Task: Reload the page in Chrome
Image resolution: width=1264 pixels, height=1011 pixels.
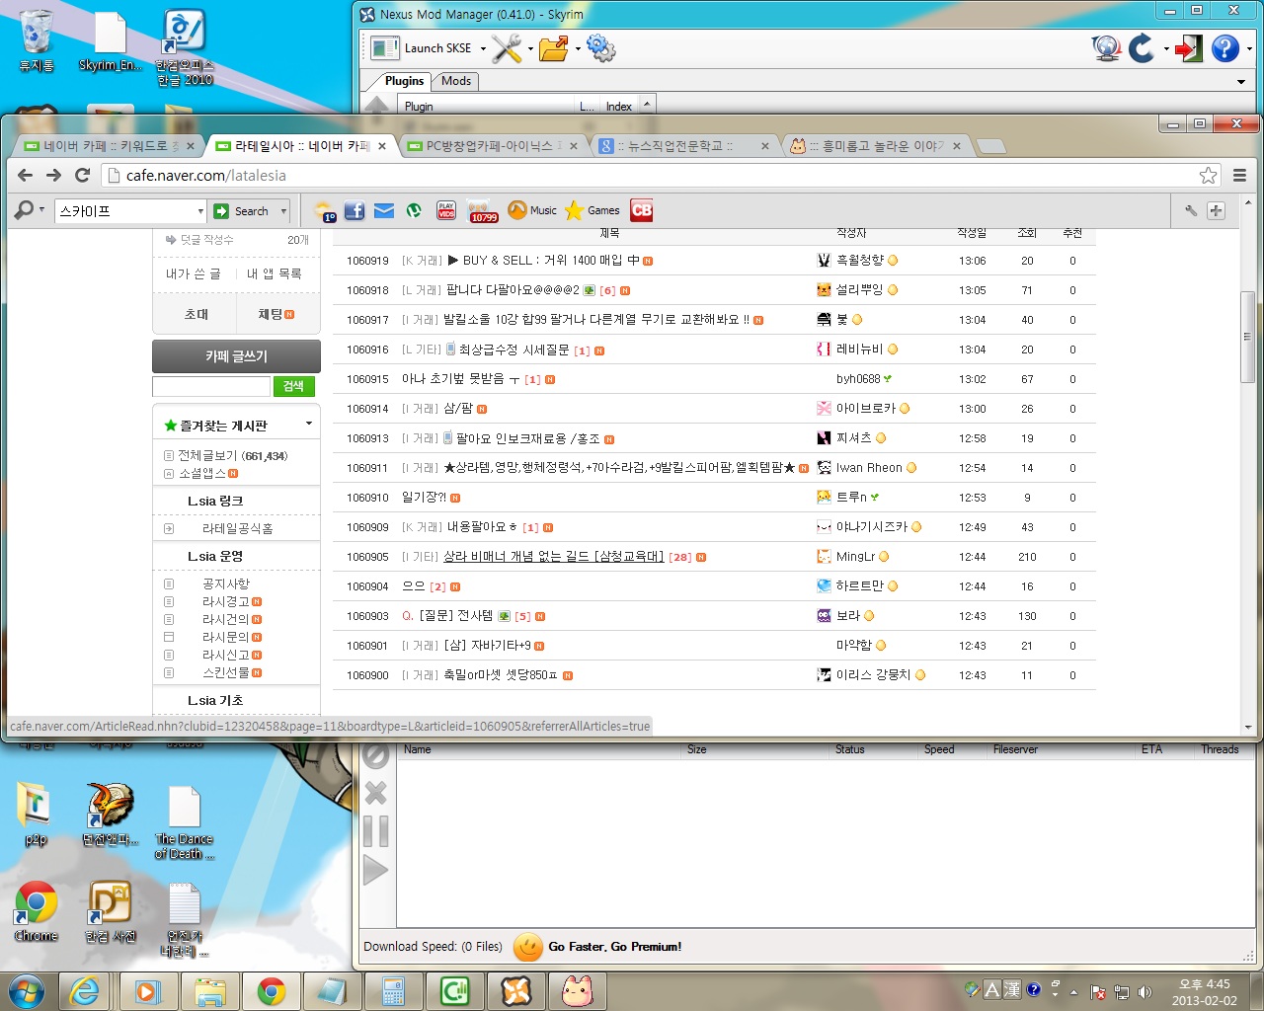Action: point(83,175)
